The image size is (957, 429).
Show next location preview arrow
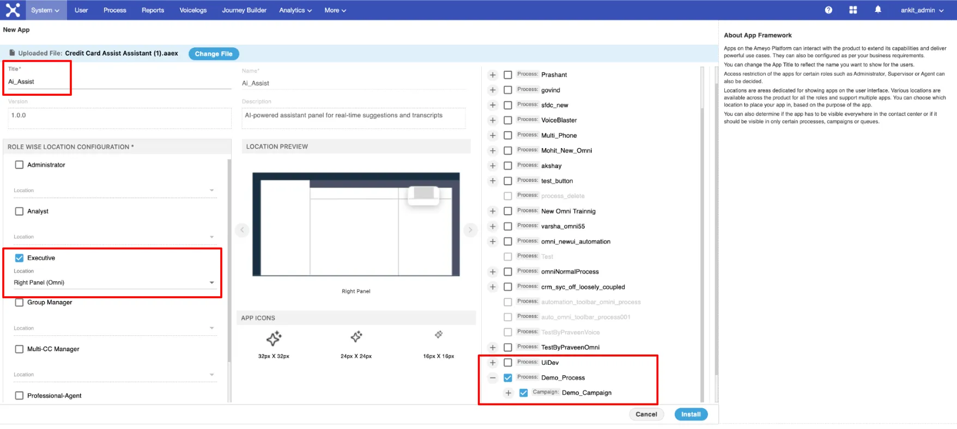point(470,230)
